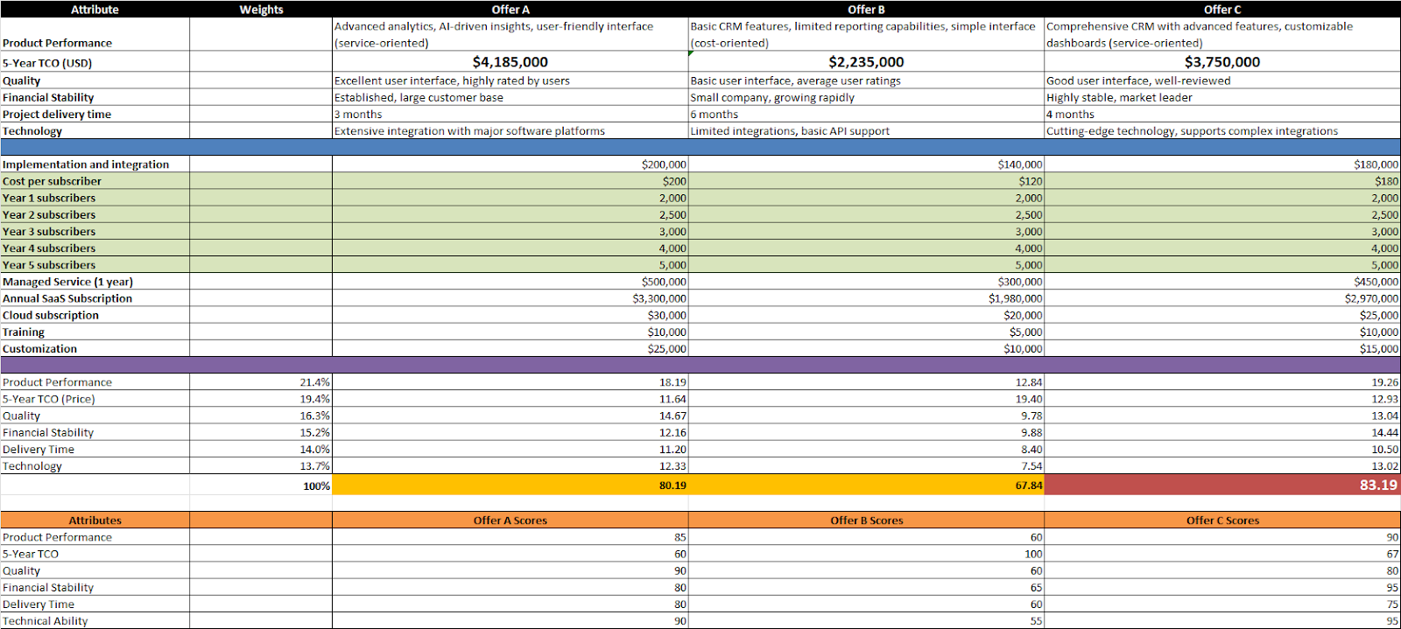Select Offer A customization cost $25,000
The height and width of the screenshot is (629, 1401).
coord(510,349)
